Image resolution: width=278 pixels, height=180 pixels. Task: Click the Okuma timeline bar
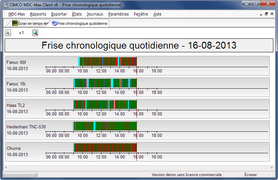[105, 147]
